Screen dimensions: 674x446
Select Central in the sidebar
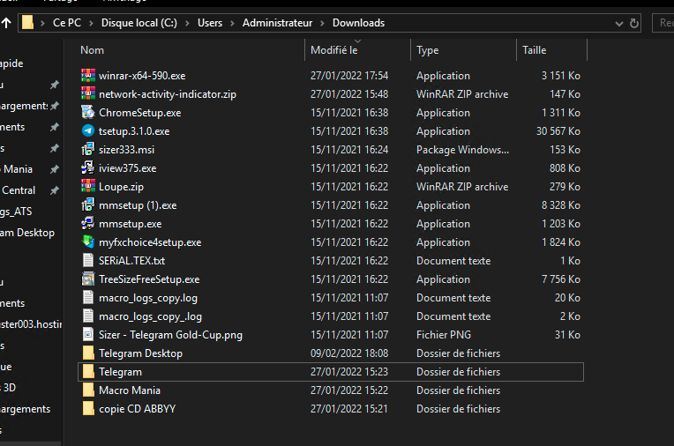[18, 190]
